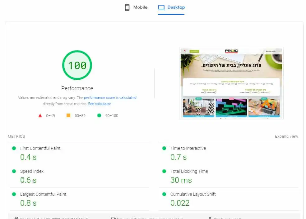Open the See calculator link

[x=100, y=104]
